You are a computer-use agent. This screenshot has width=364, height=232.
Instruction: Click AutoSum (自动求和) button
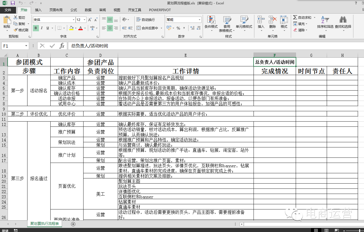[302, 17]
